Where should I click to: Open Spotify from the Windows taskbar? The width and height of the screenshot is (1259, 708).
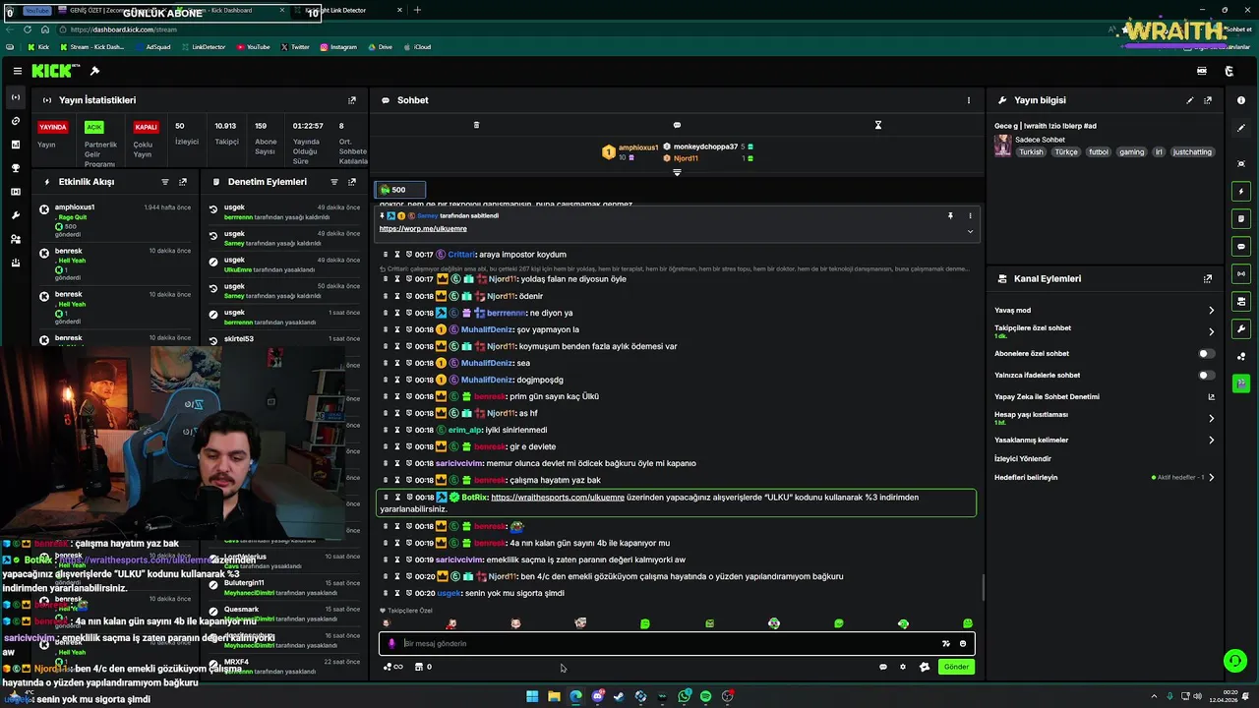(x=705, y=696)
